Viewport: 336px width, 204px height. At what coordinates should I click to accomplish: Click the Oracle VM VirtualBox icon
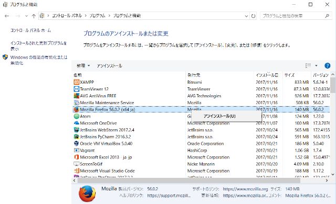(77, 144)
